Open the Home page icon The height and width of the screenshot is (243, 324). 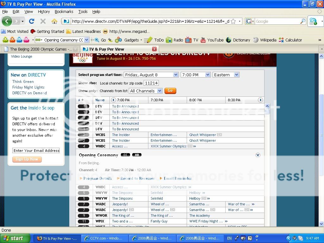pos(54,21)
